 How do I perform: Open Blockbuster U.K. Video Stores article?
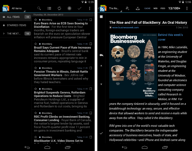[63, 139]
